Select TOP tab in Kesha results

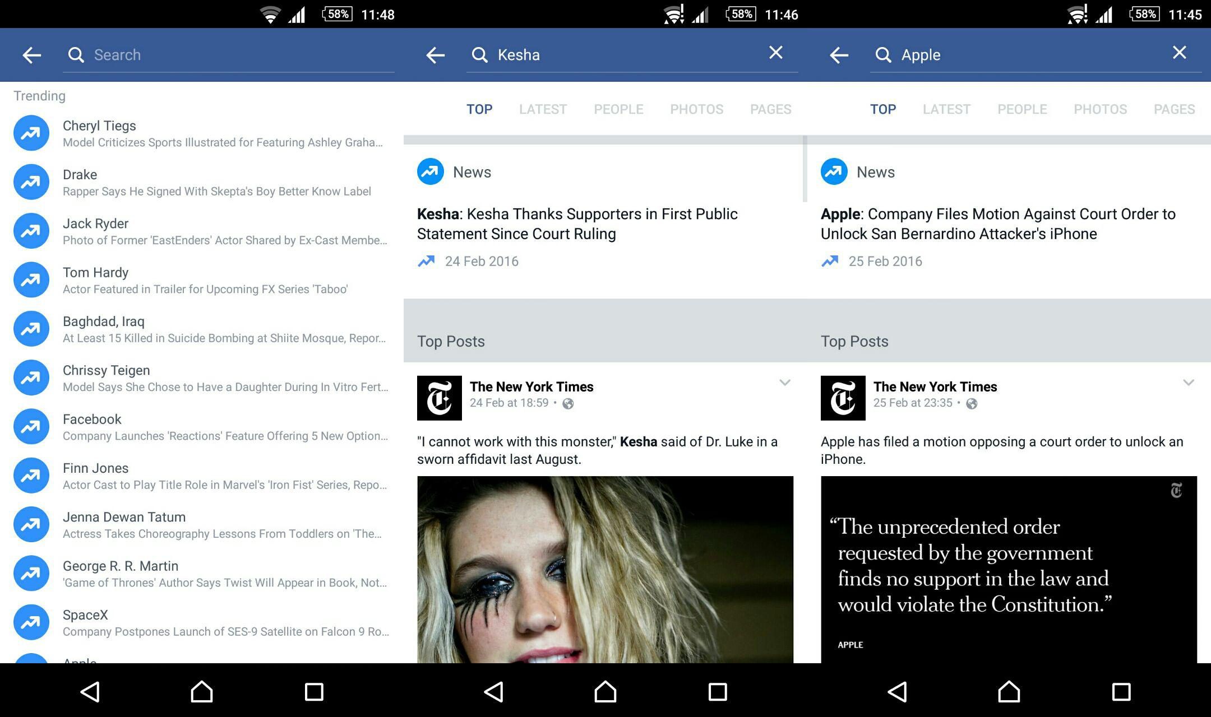479,109
